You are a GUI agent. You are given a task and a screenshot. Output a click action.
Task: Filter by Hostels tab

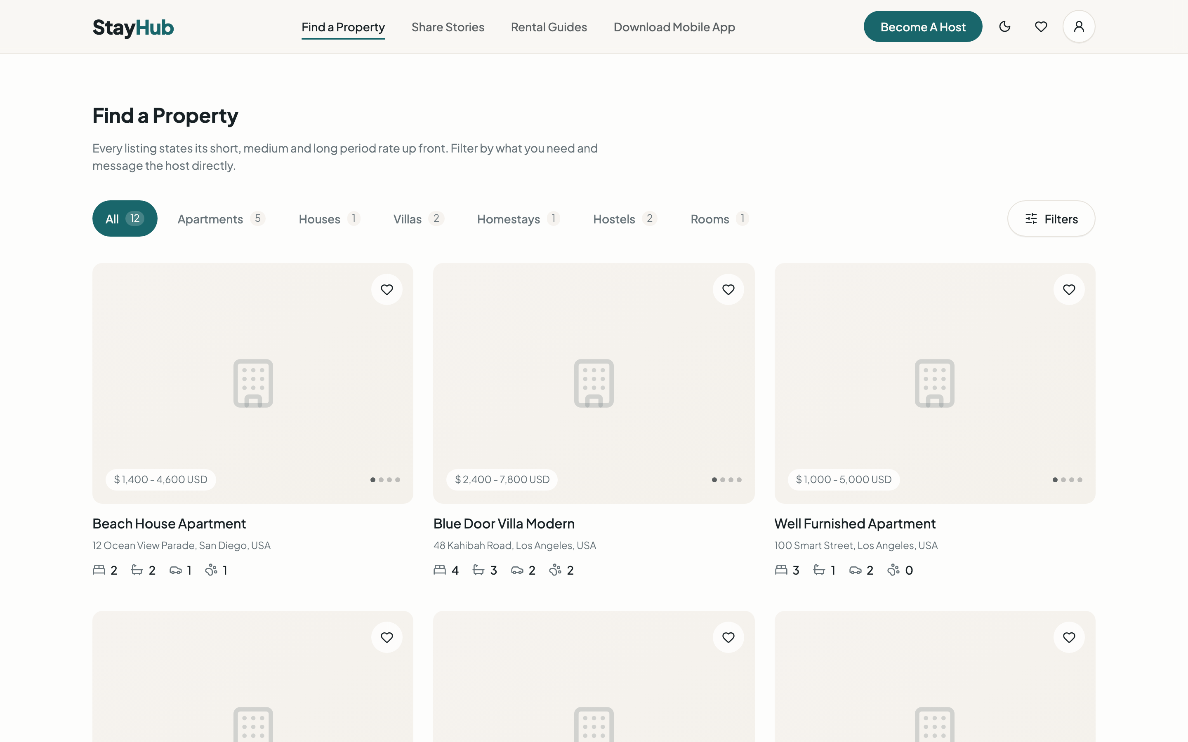point(625,219)
